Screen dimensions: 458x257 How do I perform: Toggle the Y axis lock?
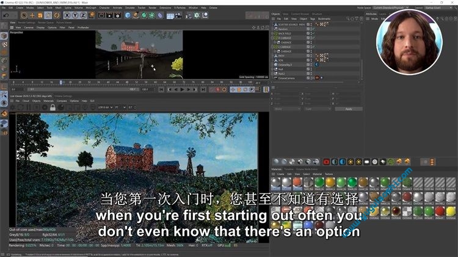click(75, 15)
